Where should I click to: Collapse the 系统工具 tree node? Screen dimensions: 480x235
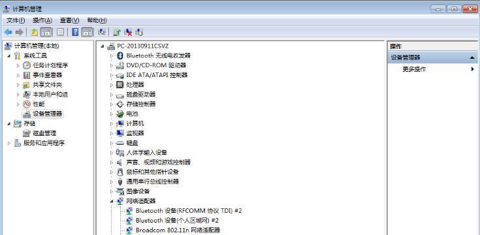click(8, 55)
